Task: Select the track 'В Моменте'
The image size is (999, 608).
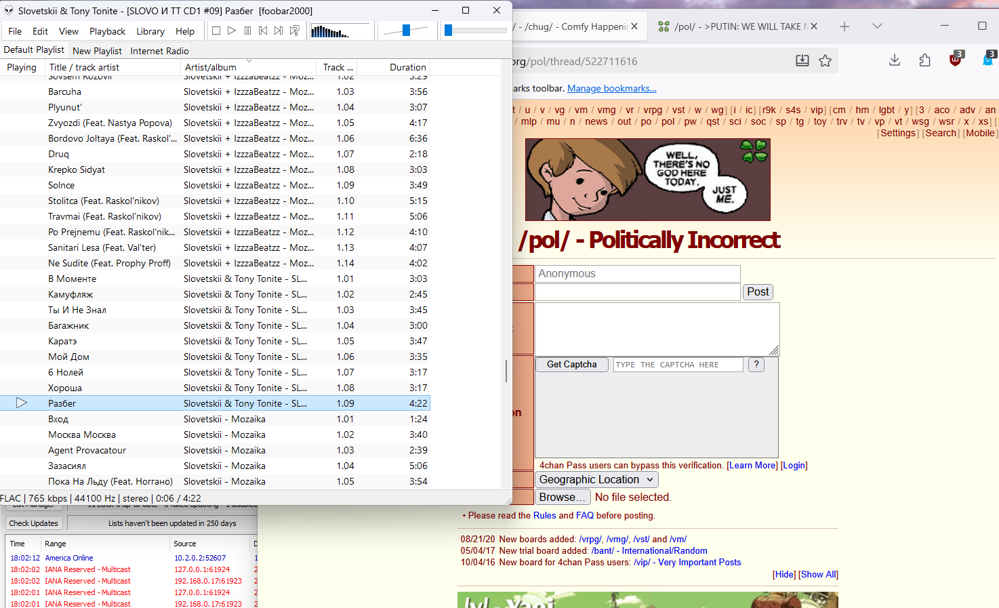Action: pyautogui.click(x=215, y=279)
